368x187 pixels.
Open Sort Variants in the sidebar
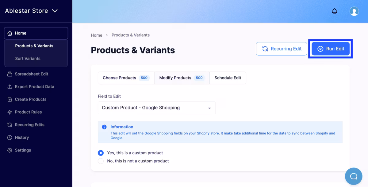[x=28, y=58]
